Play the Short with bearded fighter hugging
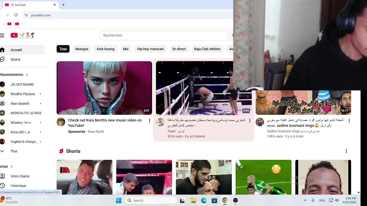The height and width of the screenshot is (206, 367). 204,177
